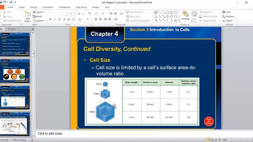The image size is (253, 142).
Task: Align text left
Action: coord(96,19)
